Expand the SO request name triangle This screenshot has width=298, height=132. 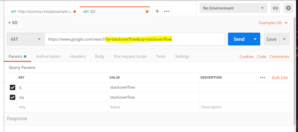[10, 23]
